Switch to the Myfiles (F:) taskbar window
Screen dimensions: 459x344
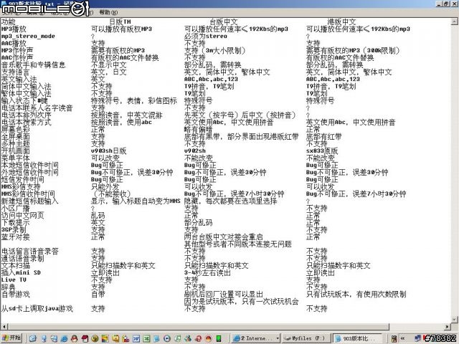pyautogui.click(x=306, y=338)
